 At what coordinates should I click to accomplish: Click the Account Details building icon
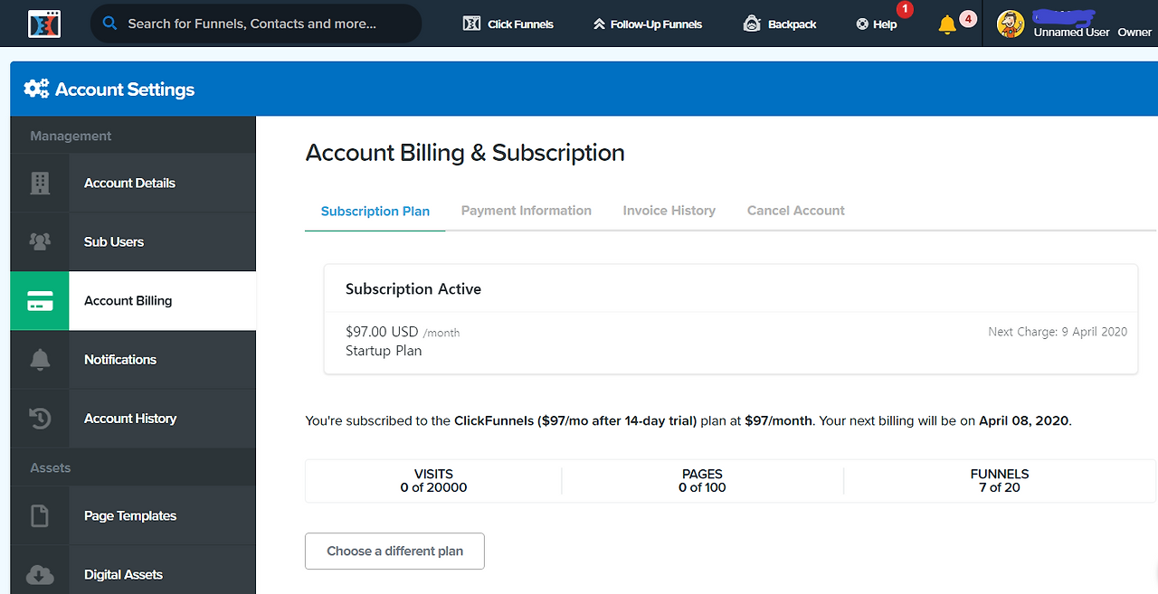click(40, 183)
